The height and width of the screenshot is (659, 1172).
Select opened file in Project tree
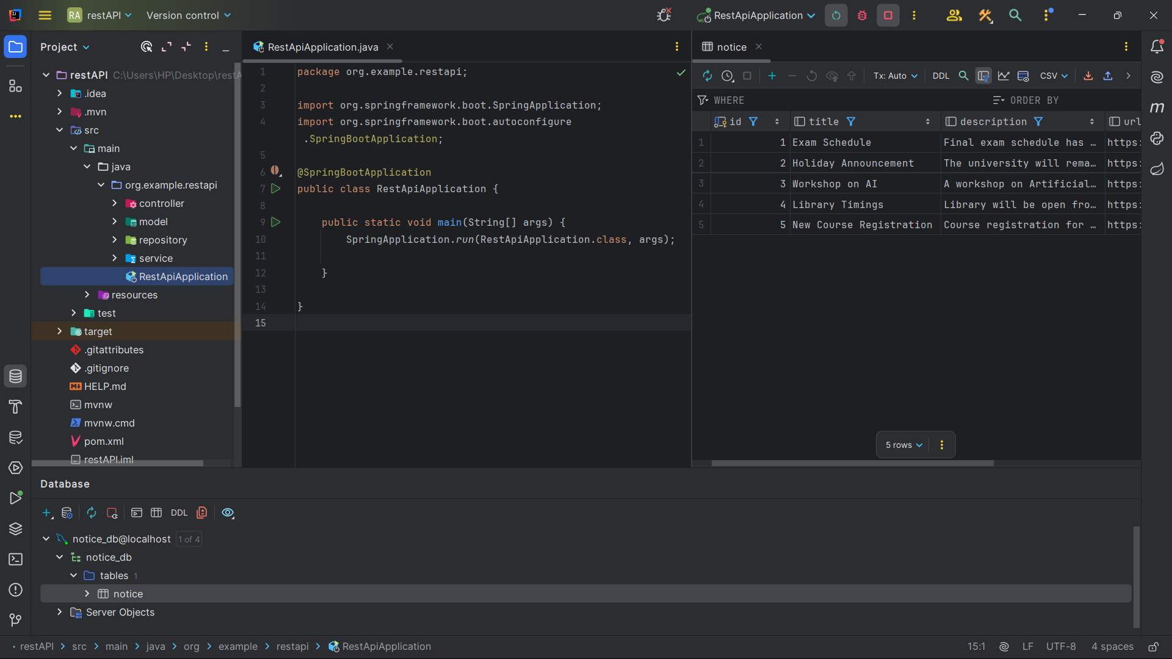pos(146,47)
